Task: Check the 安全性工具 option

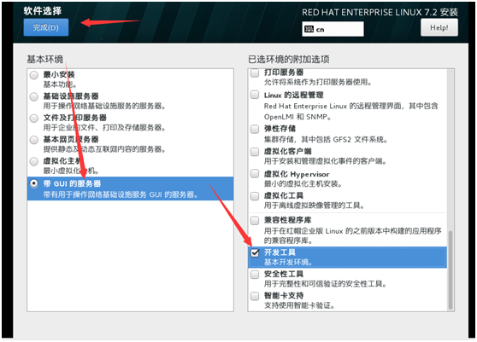Action: pyautogui.click(x=255, y=275)
